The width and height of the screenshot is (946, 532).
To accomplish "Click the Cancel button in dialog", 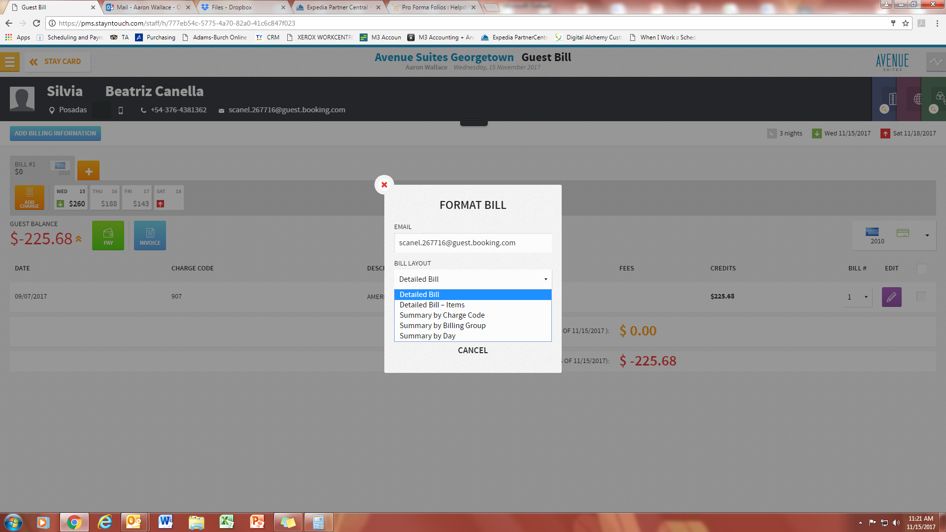I will point(473,350).
